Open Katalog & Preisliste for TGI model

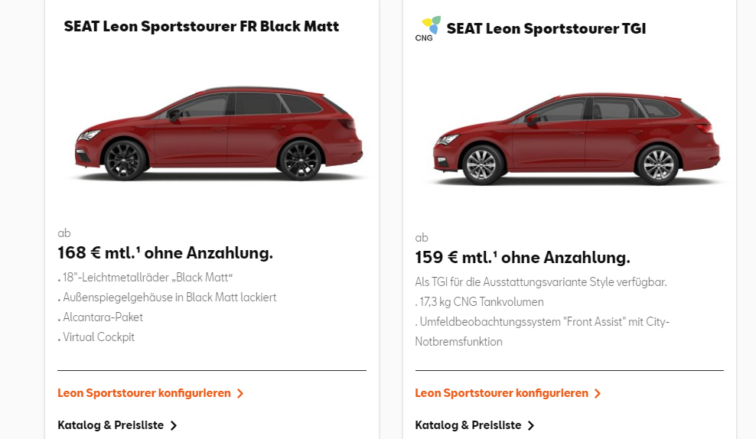(468, 425)
